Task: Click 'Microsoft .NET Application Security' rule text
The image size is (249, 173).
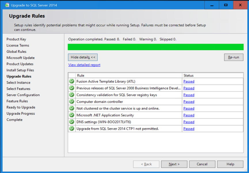Action: [x=105, y=115]
